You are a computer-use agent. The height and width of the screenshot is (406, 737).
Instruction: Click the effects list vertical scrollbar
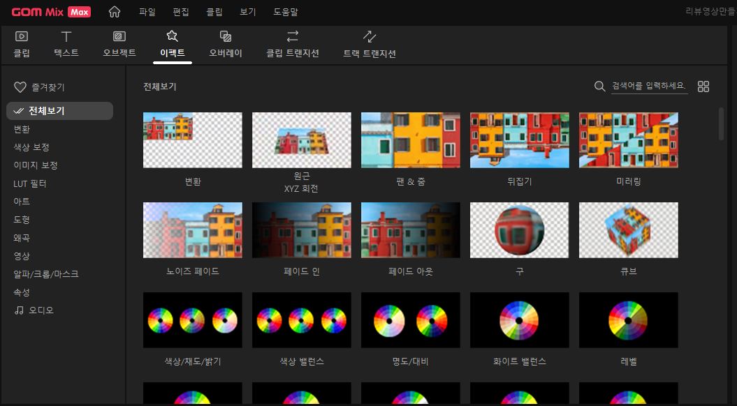coord(722,124)
